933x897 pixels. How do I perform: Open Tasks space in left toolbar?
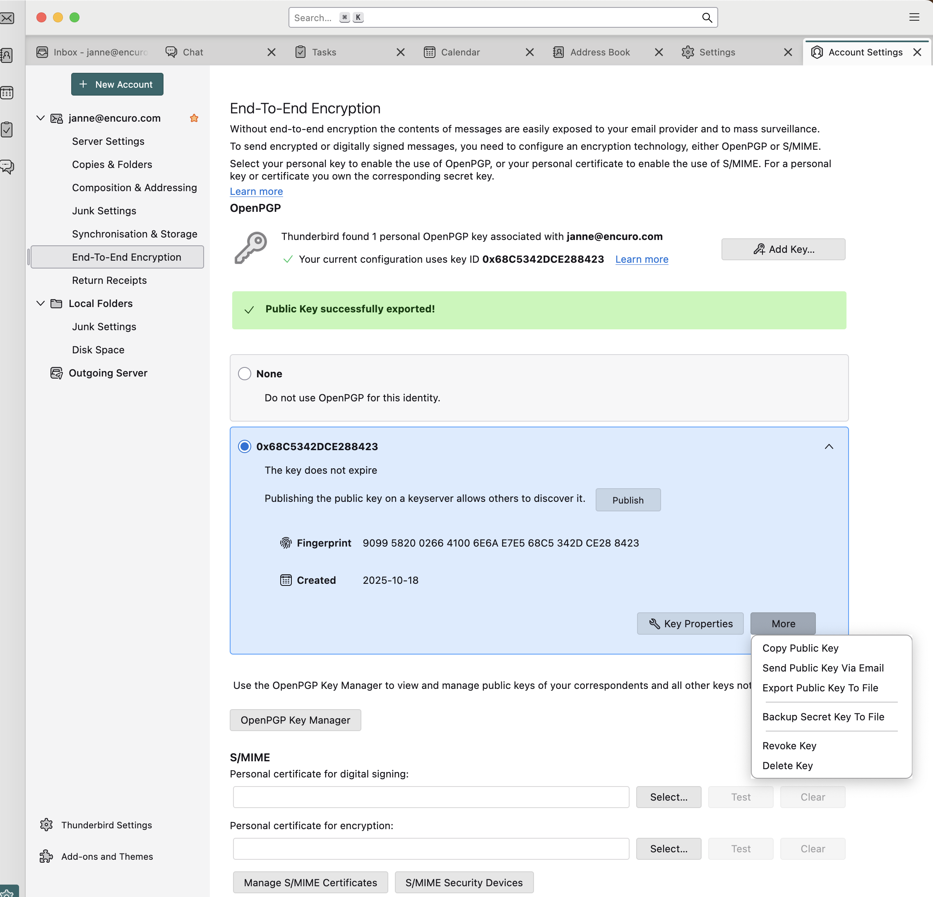[7, 130]
